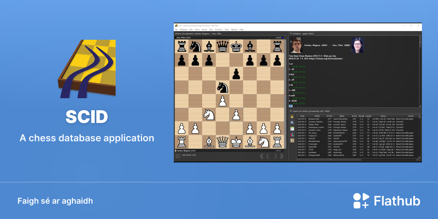Sort game list by Black column
The image size is (438, 219).
pos(342,116)
